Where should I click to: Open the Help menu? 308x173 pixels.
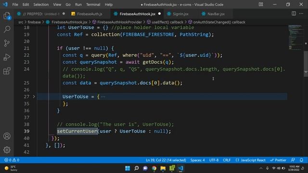pos(109,4)
